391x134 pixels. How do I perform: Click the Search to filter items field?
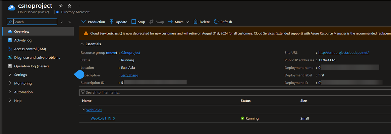point(235,92)
